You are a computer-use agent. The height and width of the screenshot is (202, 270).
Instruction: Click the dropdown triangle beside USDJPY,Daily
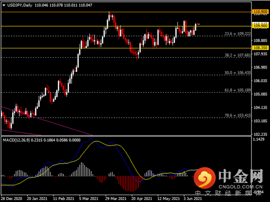coord(4,5)
